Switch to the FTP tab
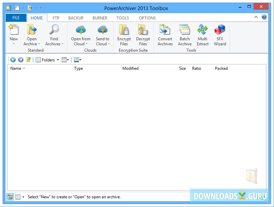This screenshot has width=274, height=207. click(56, 18)
